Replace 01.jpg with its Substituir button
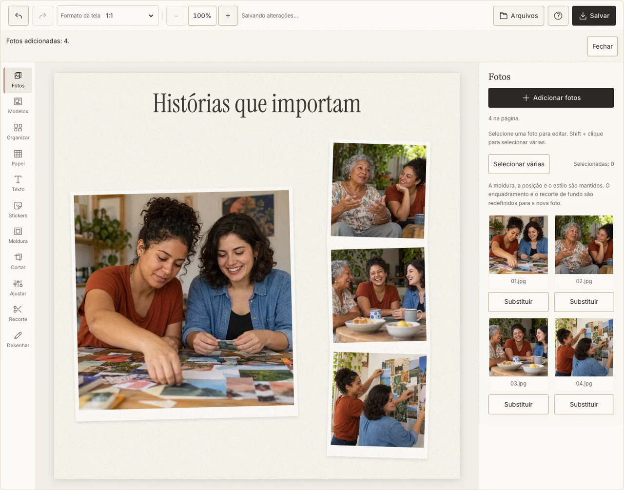Image resolution: width=624 pixels, height=490 pixels. [518, 302]
